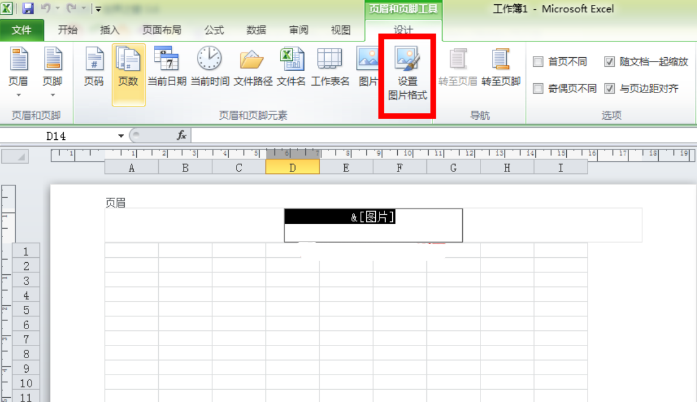Open 设置图片格式 format picture

[407, 75]
